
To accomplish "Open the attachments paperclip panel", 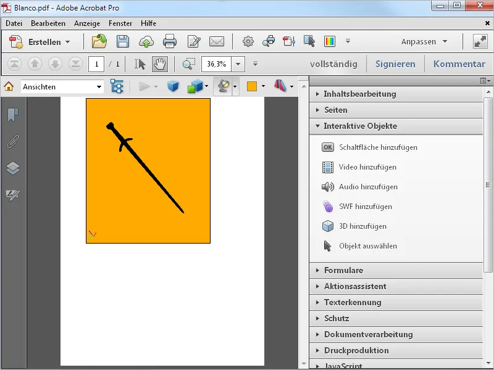I will (13, 142).
